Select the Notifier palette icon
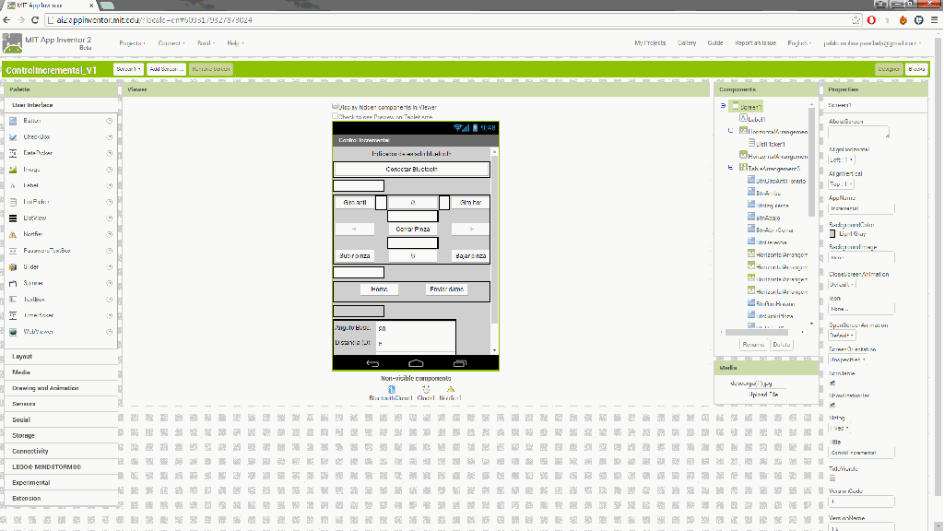944x531 pixels. [x=14, y=234]
